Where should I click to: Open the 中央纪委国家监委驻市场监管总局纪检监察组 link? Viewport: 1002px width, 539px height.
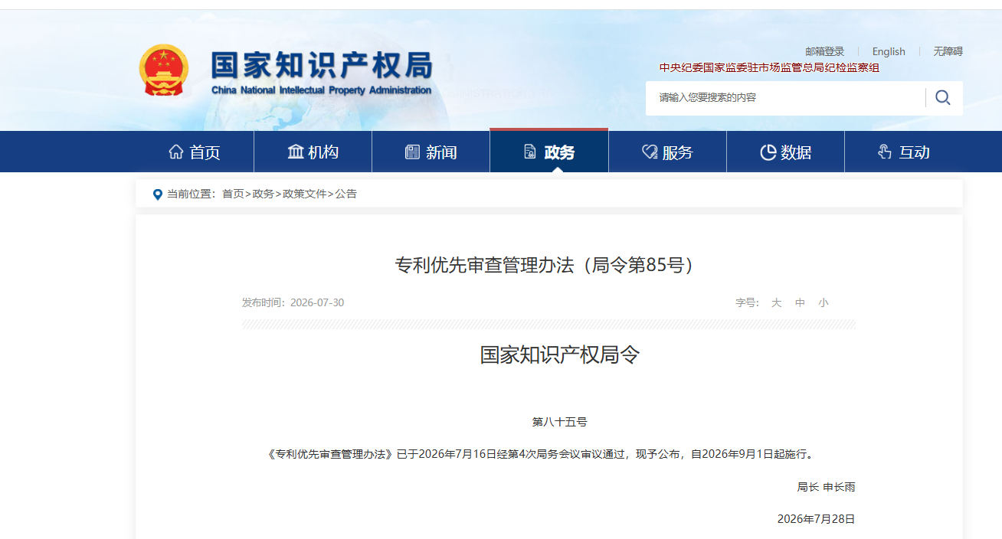pyautogui.click(x=769, y=67)
